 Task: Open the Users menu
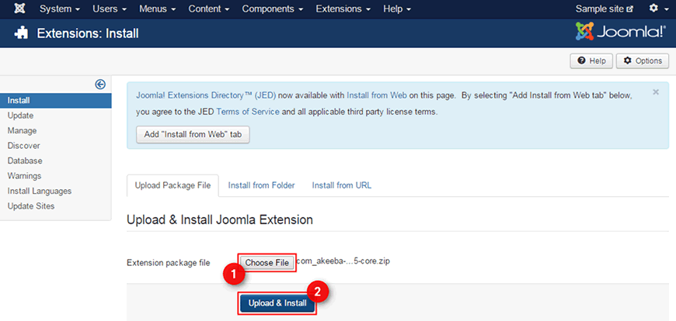coord(110,9)
